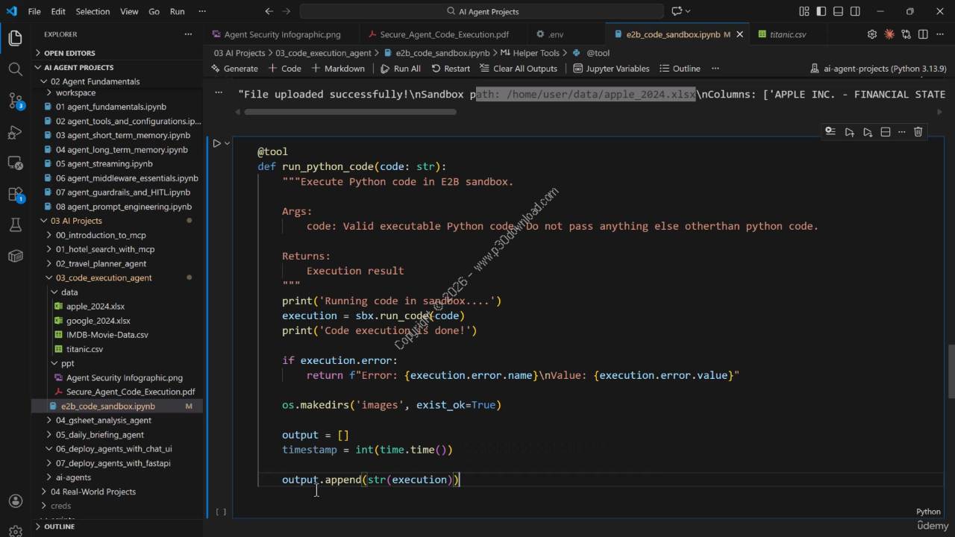The height and width of the screenshot is (537, 955).
Task: Click Clear All Outputs button
Action: (x=518, y=69)
